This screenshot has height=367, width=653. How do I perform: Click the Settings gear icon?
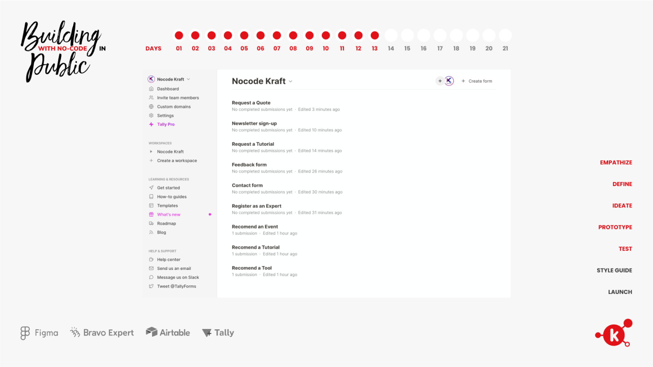click(x=151, y=116)
